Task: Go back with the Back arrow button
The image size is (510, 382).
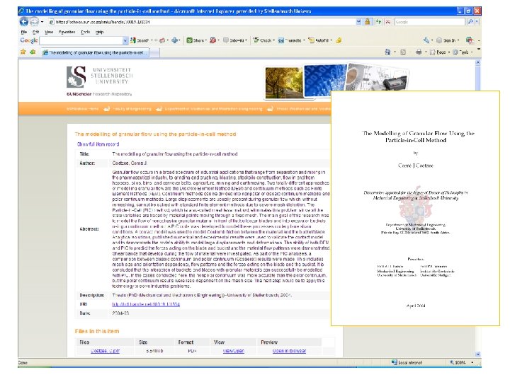Action: coord(24,22)
